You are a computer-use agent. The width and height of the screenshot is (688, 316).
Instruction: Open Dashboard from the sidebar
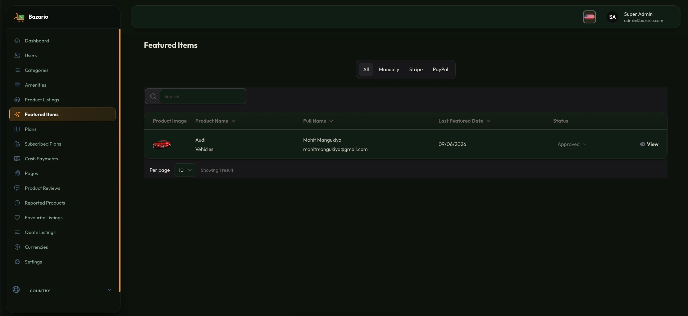62,41
